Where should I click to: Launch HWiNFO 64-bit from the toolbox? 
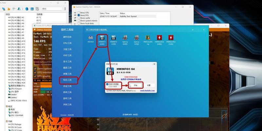click(x=102, y=40)
